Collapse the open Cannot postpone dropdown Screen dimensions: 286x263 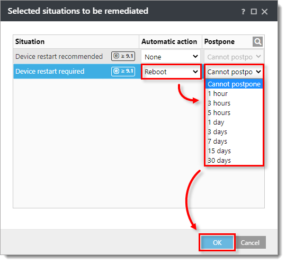click(x=234, y=72)
